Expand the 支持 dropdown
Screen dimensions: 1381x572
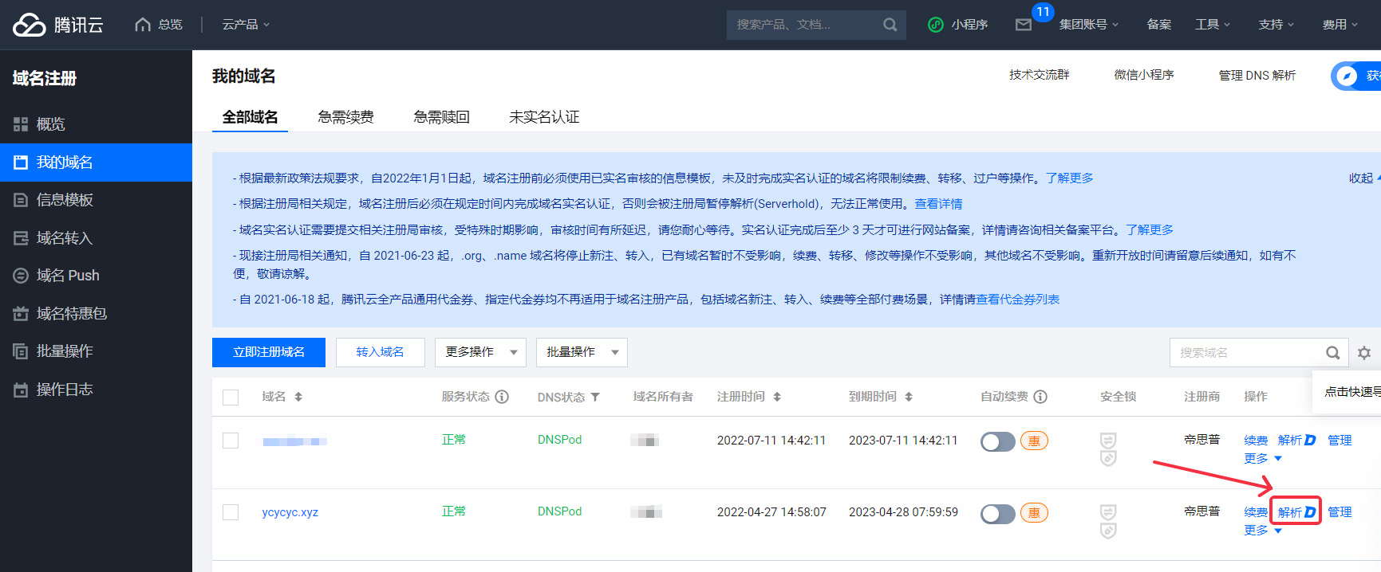(1276, 25)
